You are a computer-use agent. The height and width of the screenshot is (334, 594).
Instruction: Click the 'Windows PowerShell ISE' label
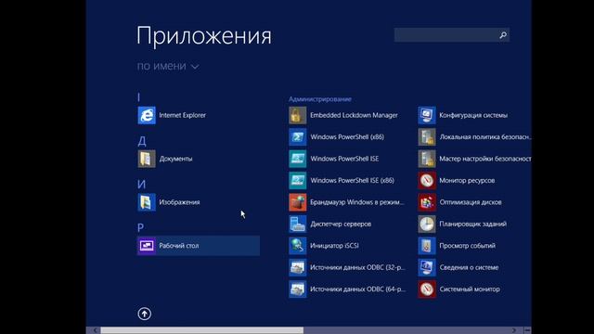point(344,159)
